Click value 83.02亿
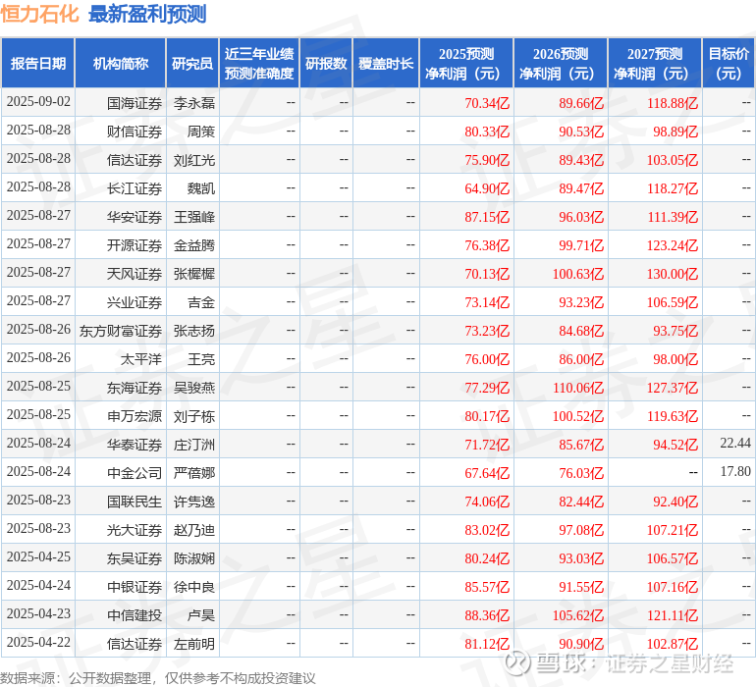Image resolution: width=756 pixels, height=687 pixels. 487,530
